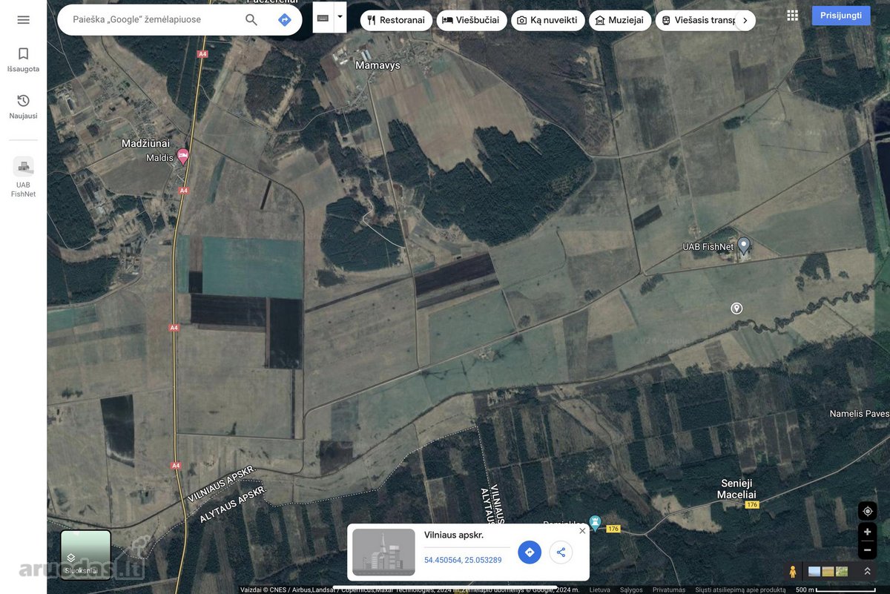Open the Lietuva footer link
The image size is (890, 594).
(x=599, y=590)
